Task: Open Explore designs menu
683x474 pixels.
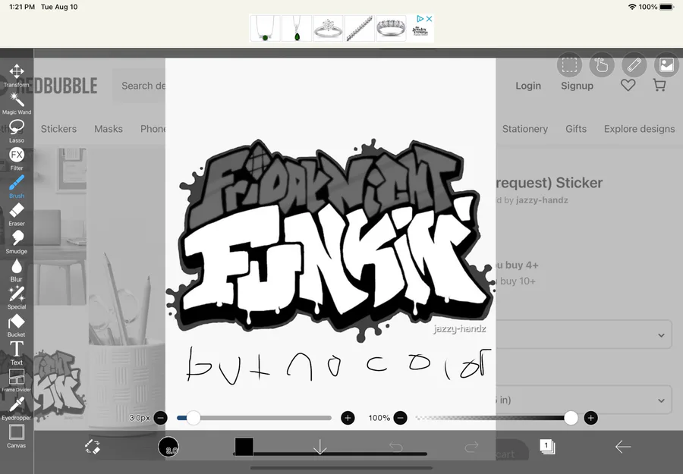Action: [640, 129]
